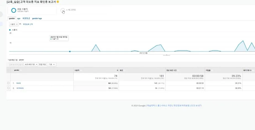This screenshot has height=130, width=255.
Task: Click the WOMAN row bounce rate 38.99%
Action: (238, 88)
